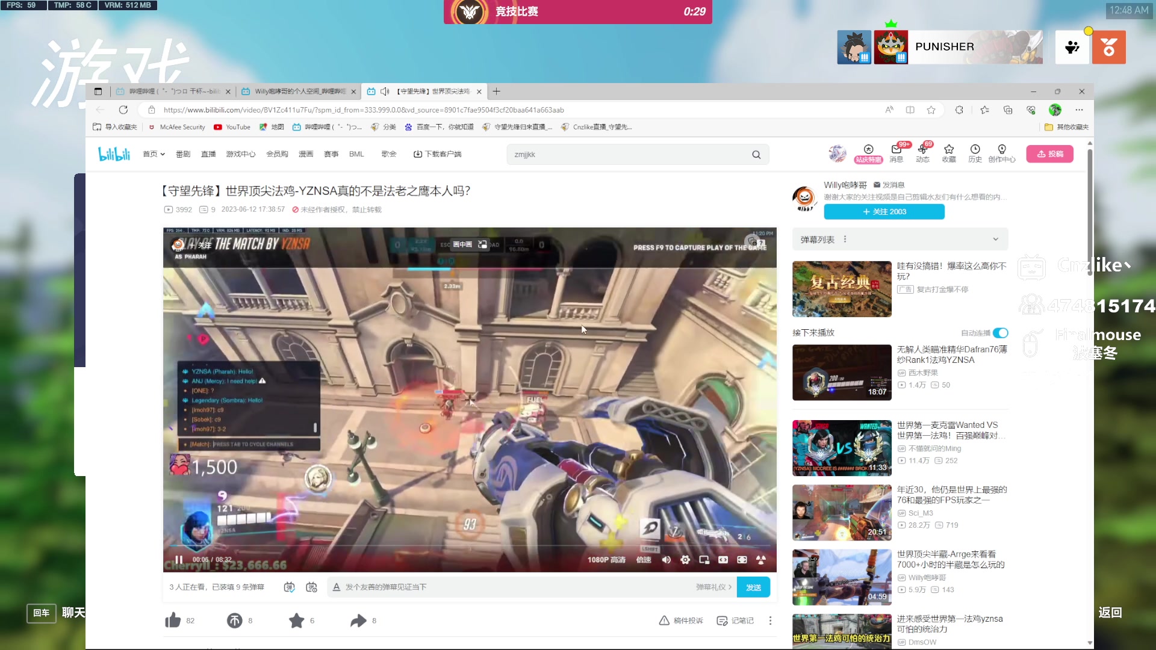Open the 首页 dropdown menu
The image size is (1156, 650).
pyautogui.click(x=154, y=154)
